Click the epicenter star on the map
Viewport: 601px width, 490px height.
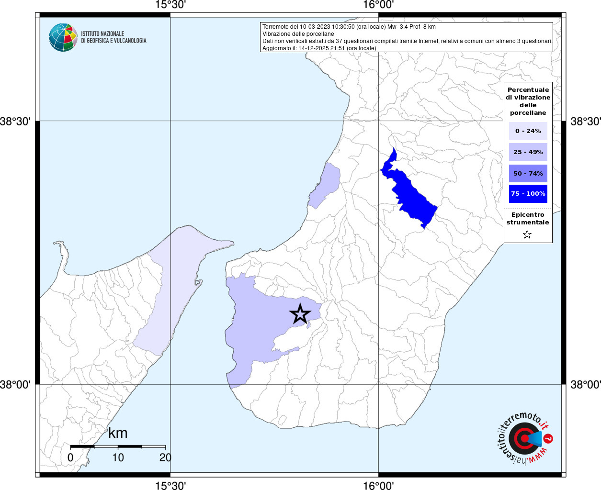tap(300, 314)
